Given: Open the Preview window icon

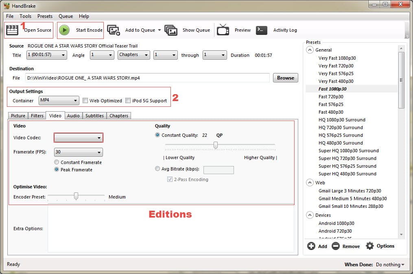Looking at the screenshot, I should 223,30.
